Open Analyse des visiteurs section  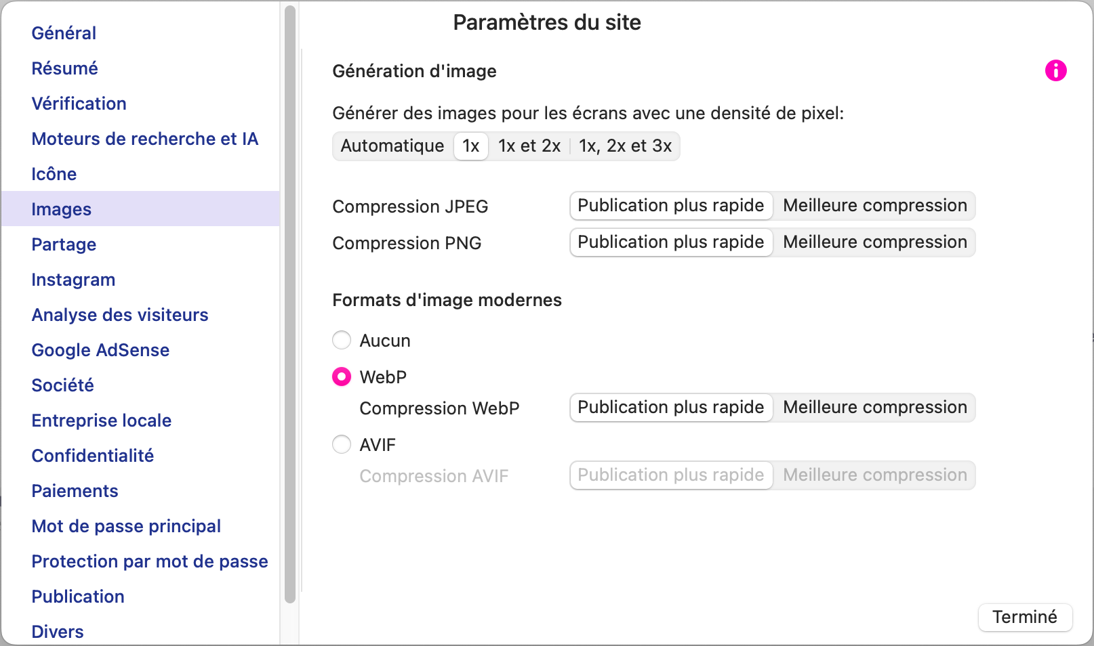tap(119, 315)
